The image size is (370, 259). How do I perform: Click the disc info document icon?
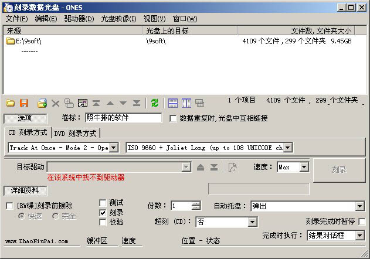pos(232,167)
